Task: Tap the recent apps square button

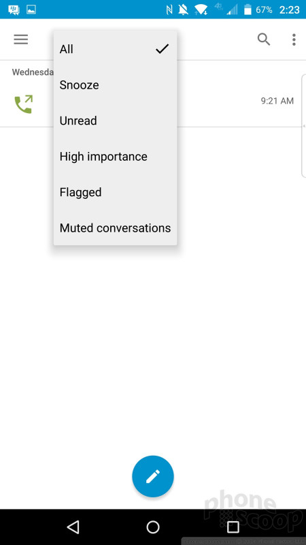Action: click(233, 527)
